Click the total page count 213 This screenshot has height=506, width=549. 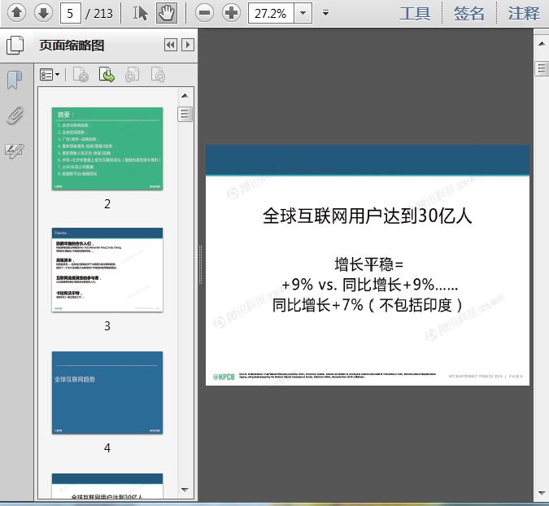(x=103, y=13)
